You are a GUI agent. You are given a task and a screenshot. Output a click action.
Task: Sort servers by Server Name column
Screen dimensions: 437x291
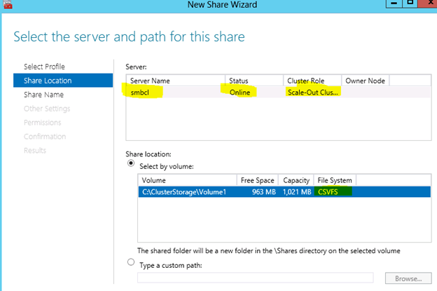(x=176, y=81)
